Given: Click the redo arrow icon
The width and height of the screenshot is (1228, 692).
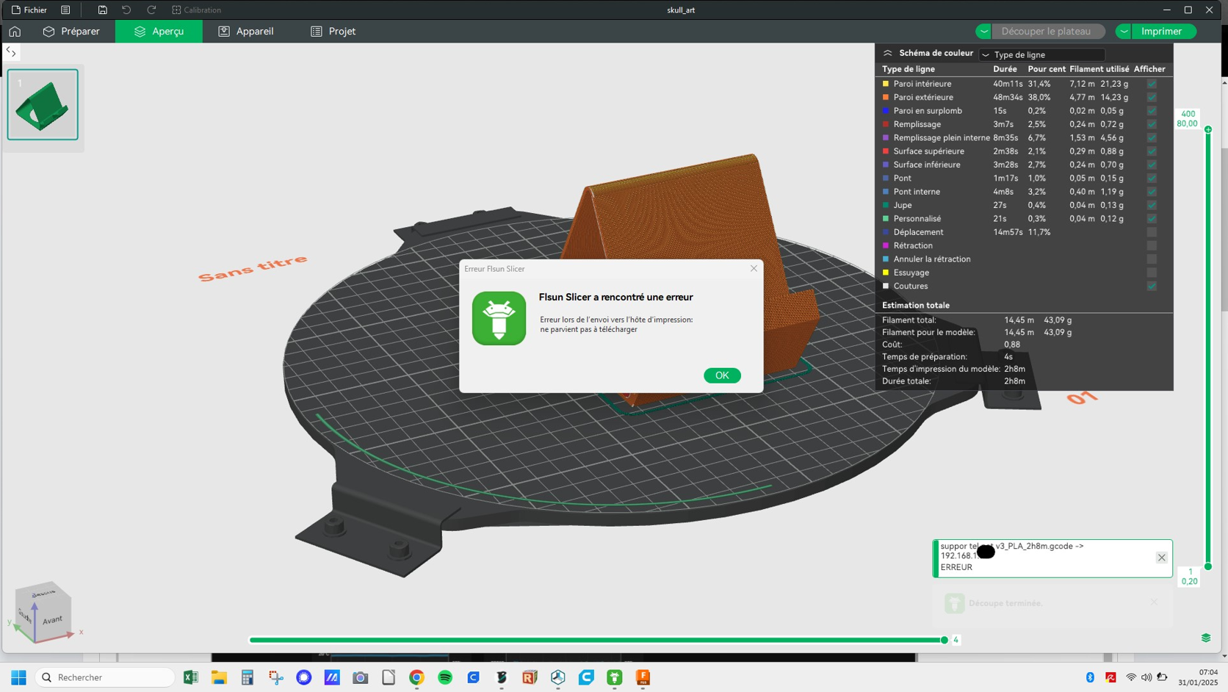Looking at the screenshot, I should tap(151, 10).
